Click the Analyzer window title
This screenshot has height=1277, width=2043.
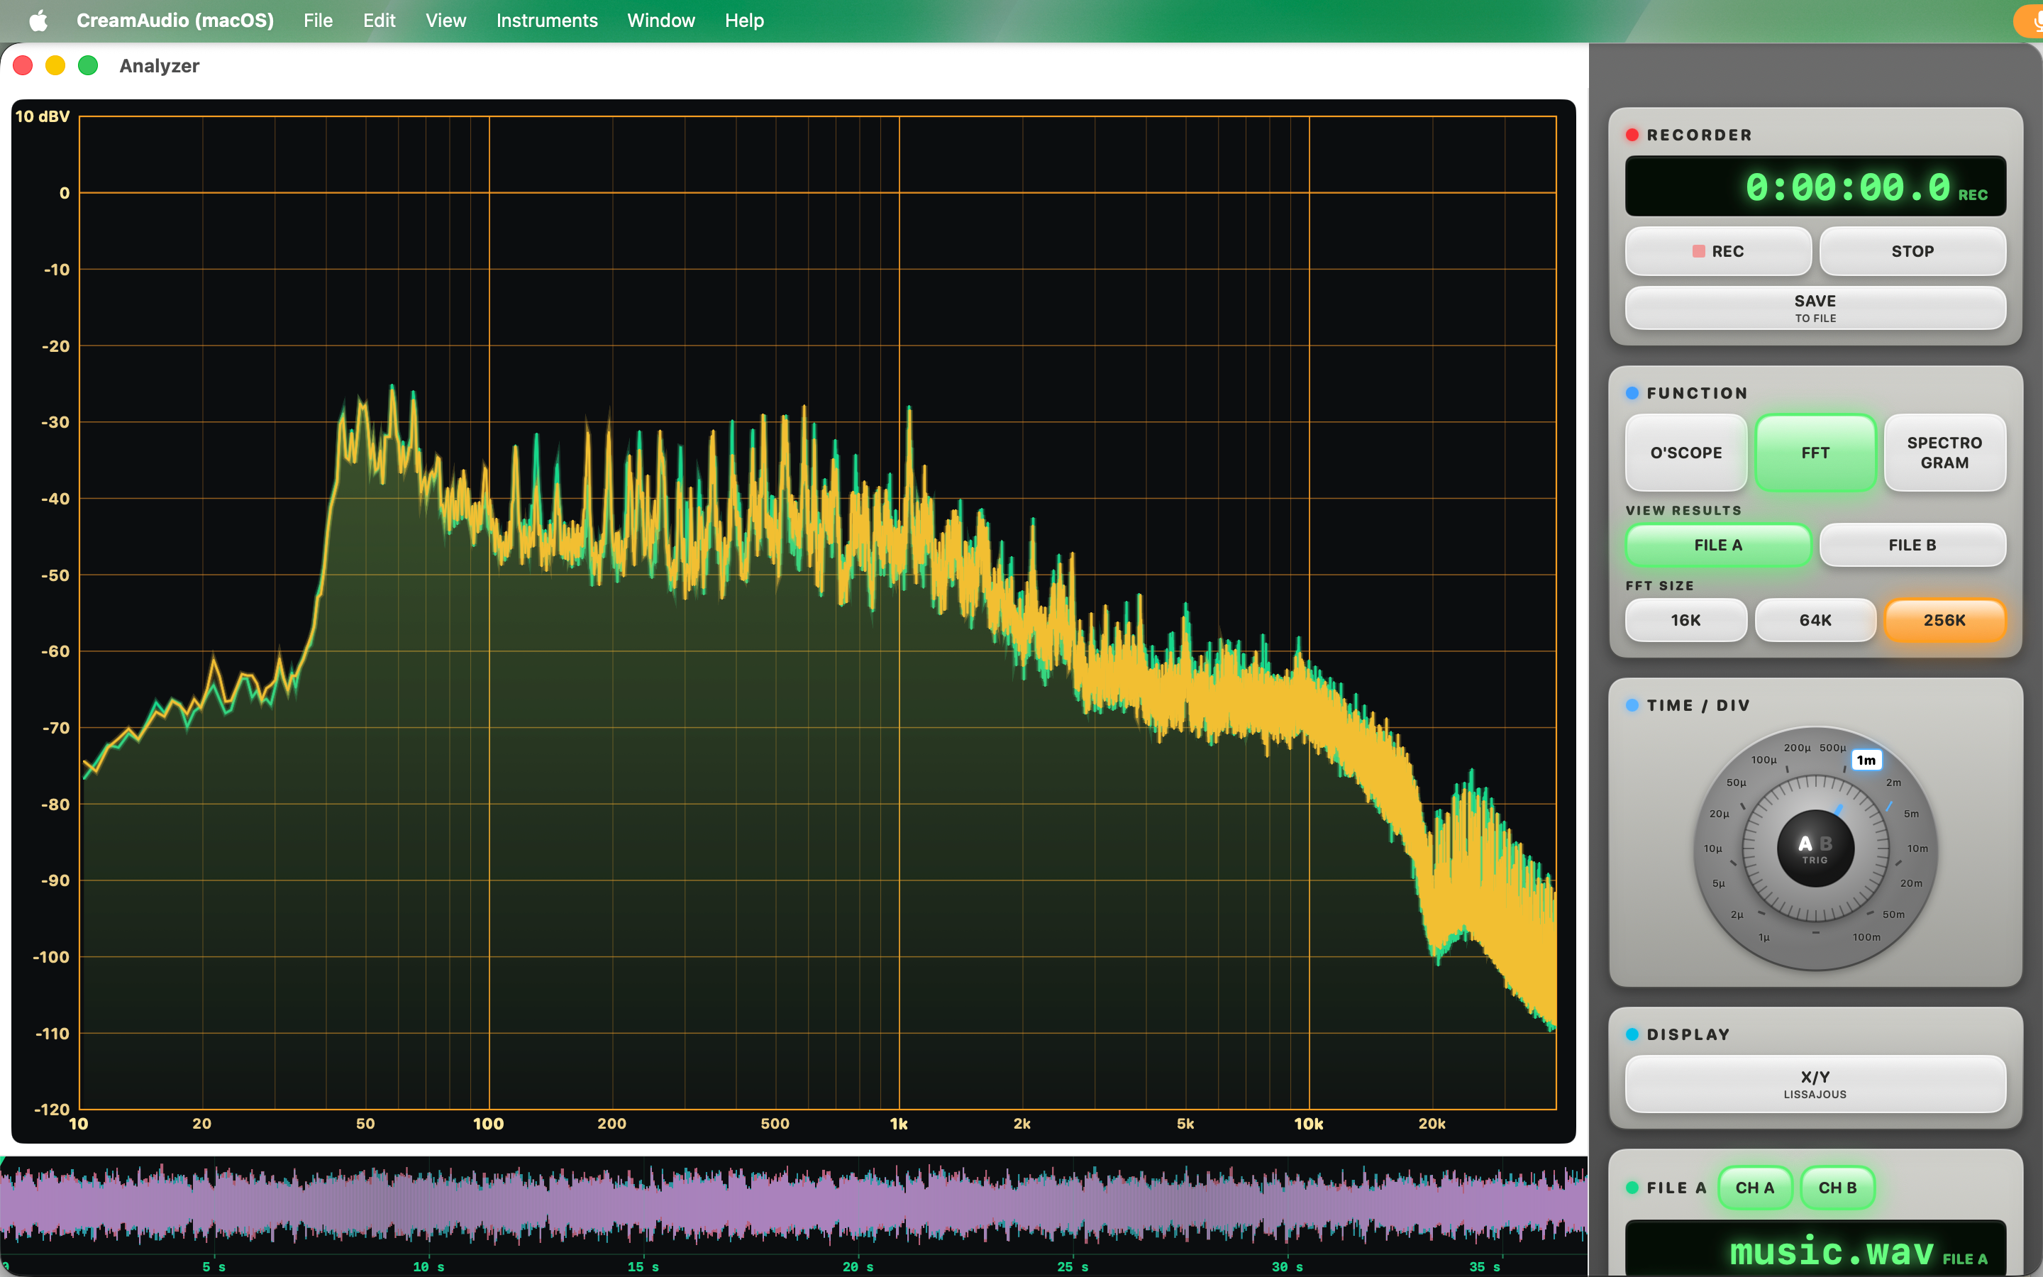[160, 66]
